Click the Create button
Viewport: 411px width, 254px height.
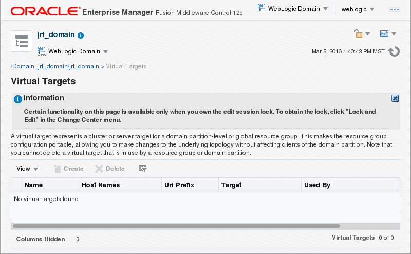tap(68, 169)
